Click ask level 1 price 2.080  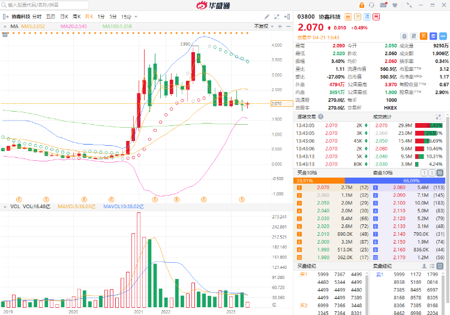coord(399,187)
